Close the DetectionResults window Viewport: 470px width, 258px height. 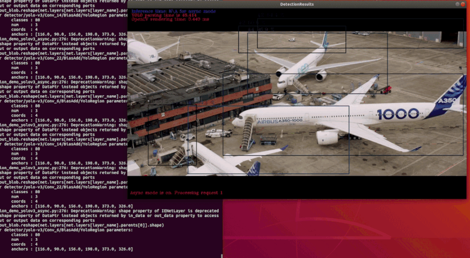pos(463,4)
